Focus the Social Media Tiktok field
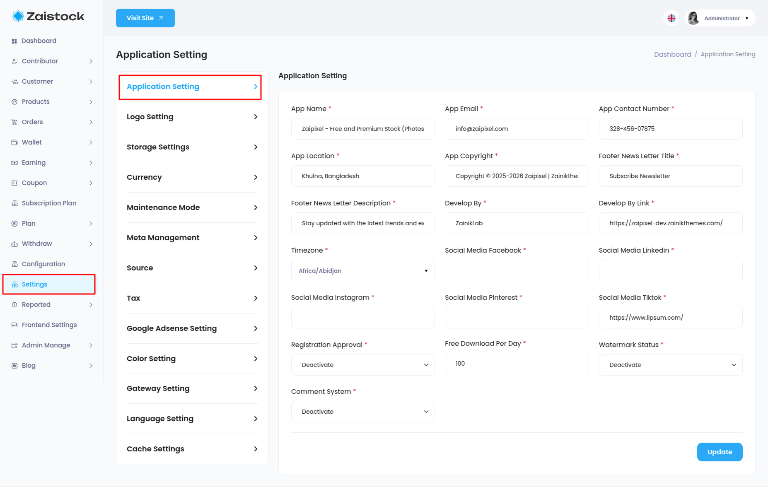 671,318
